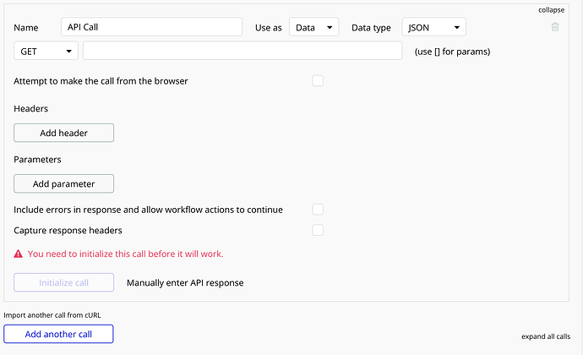Check include errors in response option
Viewport: 583px width, 355px height.
pos(318,210)
